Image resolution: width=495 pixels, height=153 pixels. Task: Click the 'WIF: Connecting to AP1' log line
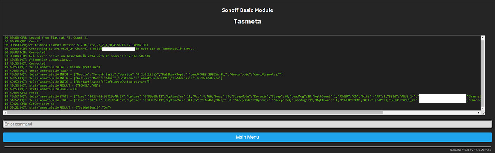click(100, 49)
